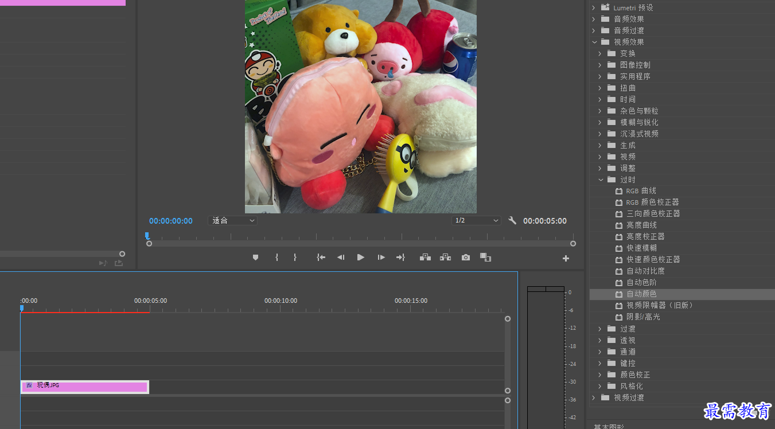Click the timeline ruler at 00:00:10:00
Image resolution: width=775 pixels, height=429 pixels.
click(x=281, y=301)
